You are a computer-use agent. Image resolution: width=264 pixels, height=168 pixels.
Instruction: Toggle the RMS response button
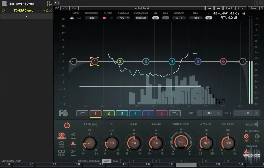click(x=91, y=18)
